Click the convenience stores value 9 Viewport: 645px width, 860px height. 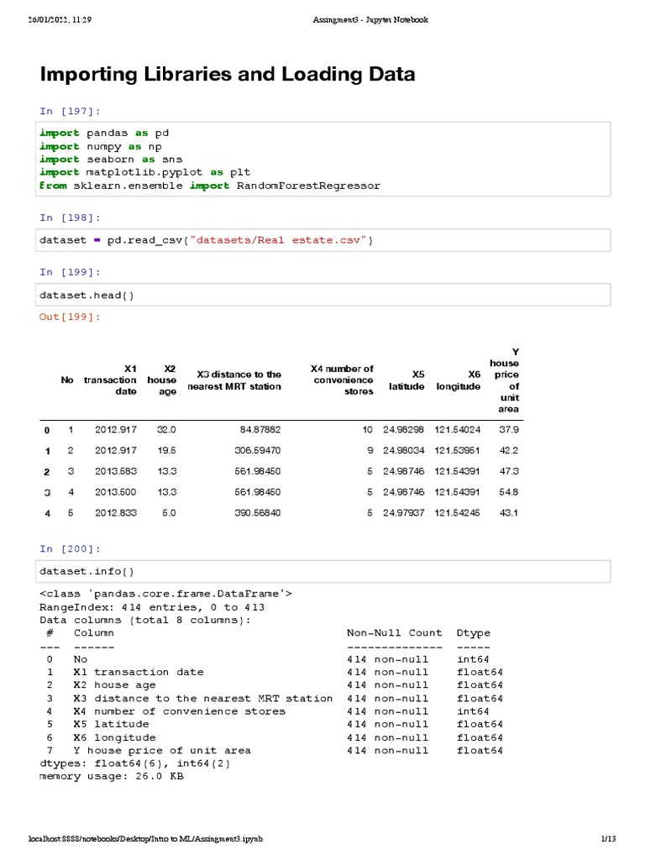pos(370,450)
